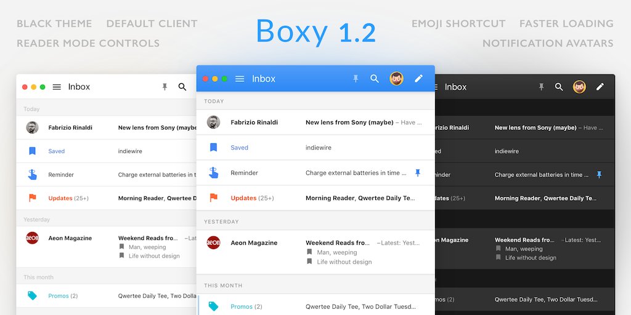Image resolution: width=631 pixels, height=315 pixels.
Task: Click pin icon in white left window
Action: click(x=165, y=87)
